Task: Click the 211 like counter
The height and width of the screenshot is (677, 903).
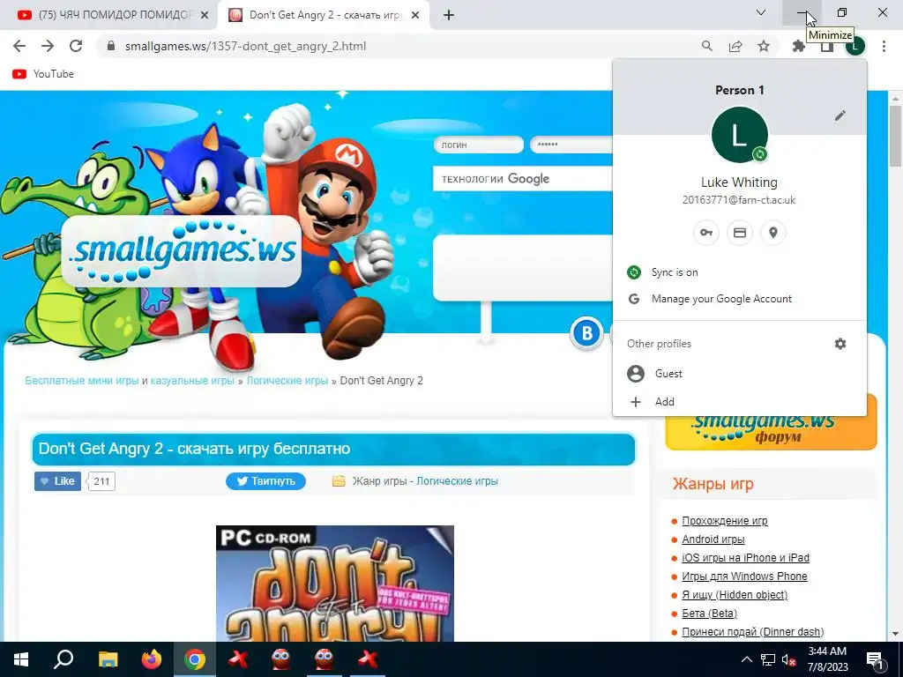Action: (101, 481)
